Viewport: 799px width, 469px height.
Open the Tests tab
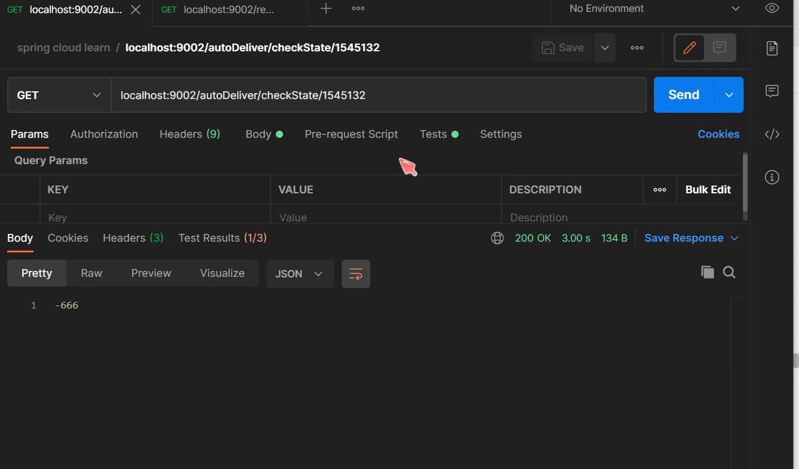(x=439, y=134)
